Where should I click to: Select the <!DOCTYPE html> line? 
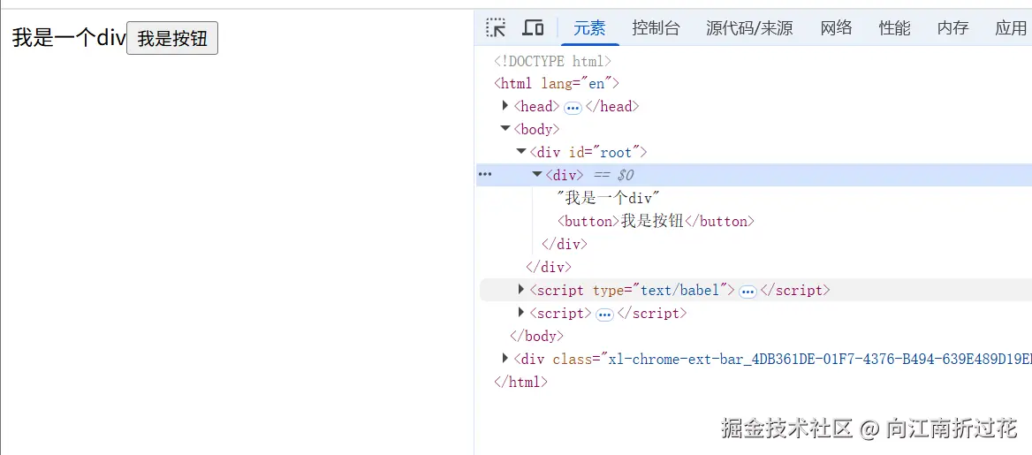coord(553,61)
